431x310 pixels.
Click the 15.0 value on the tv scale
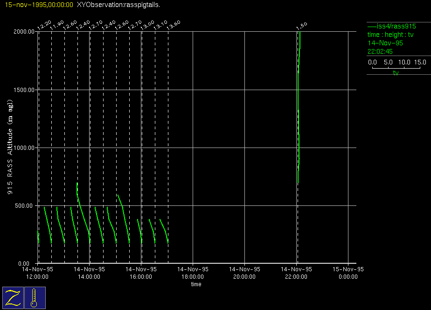click(420, 62)
